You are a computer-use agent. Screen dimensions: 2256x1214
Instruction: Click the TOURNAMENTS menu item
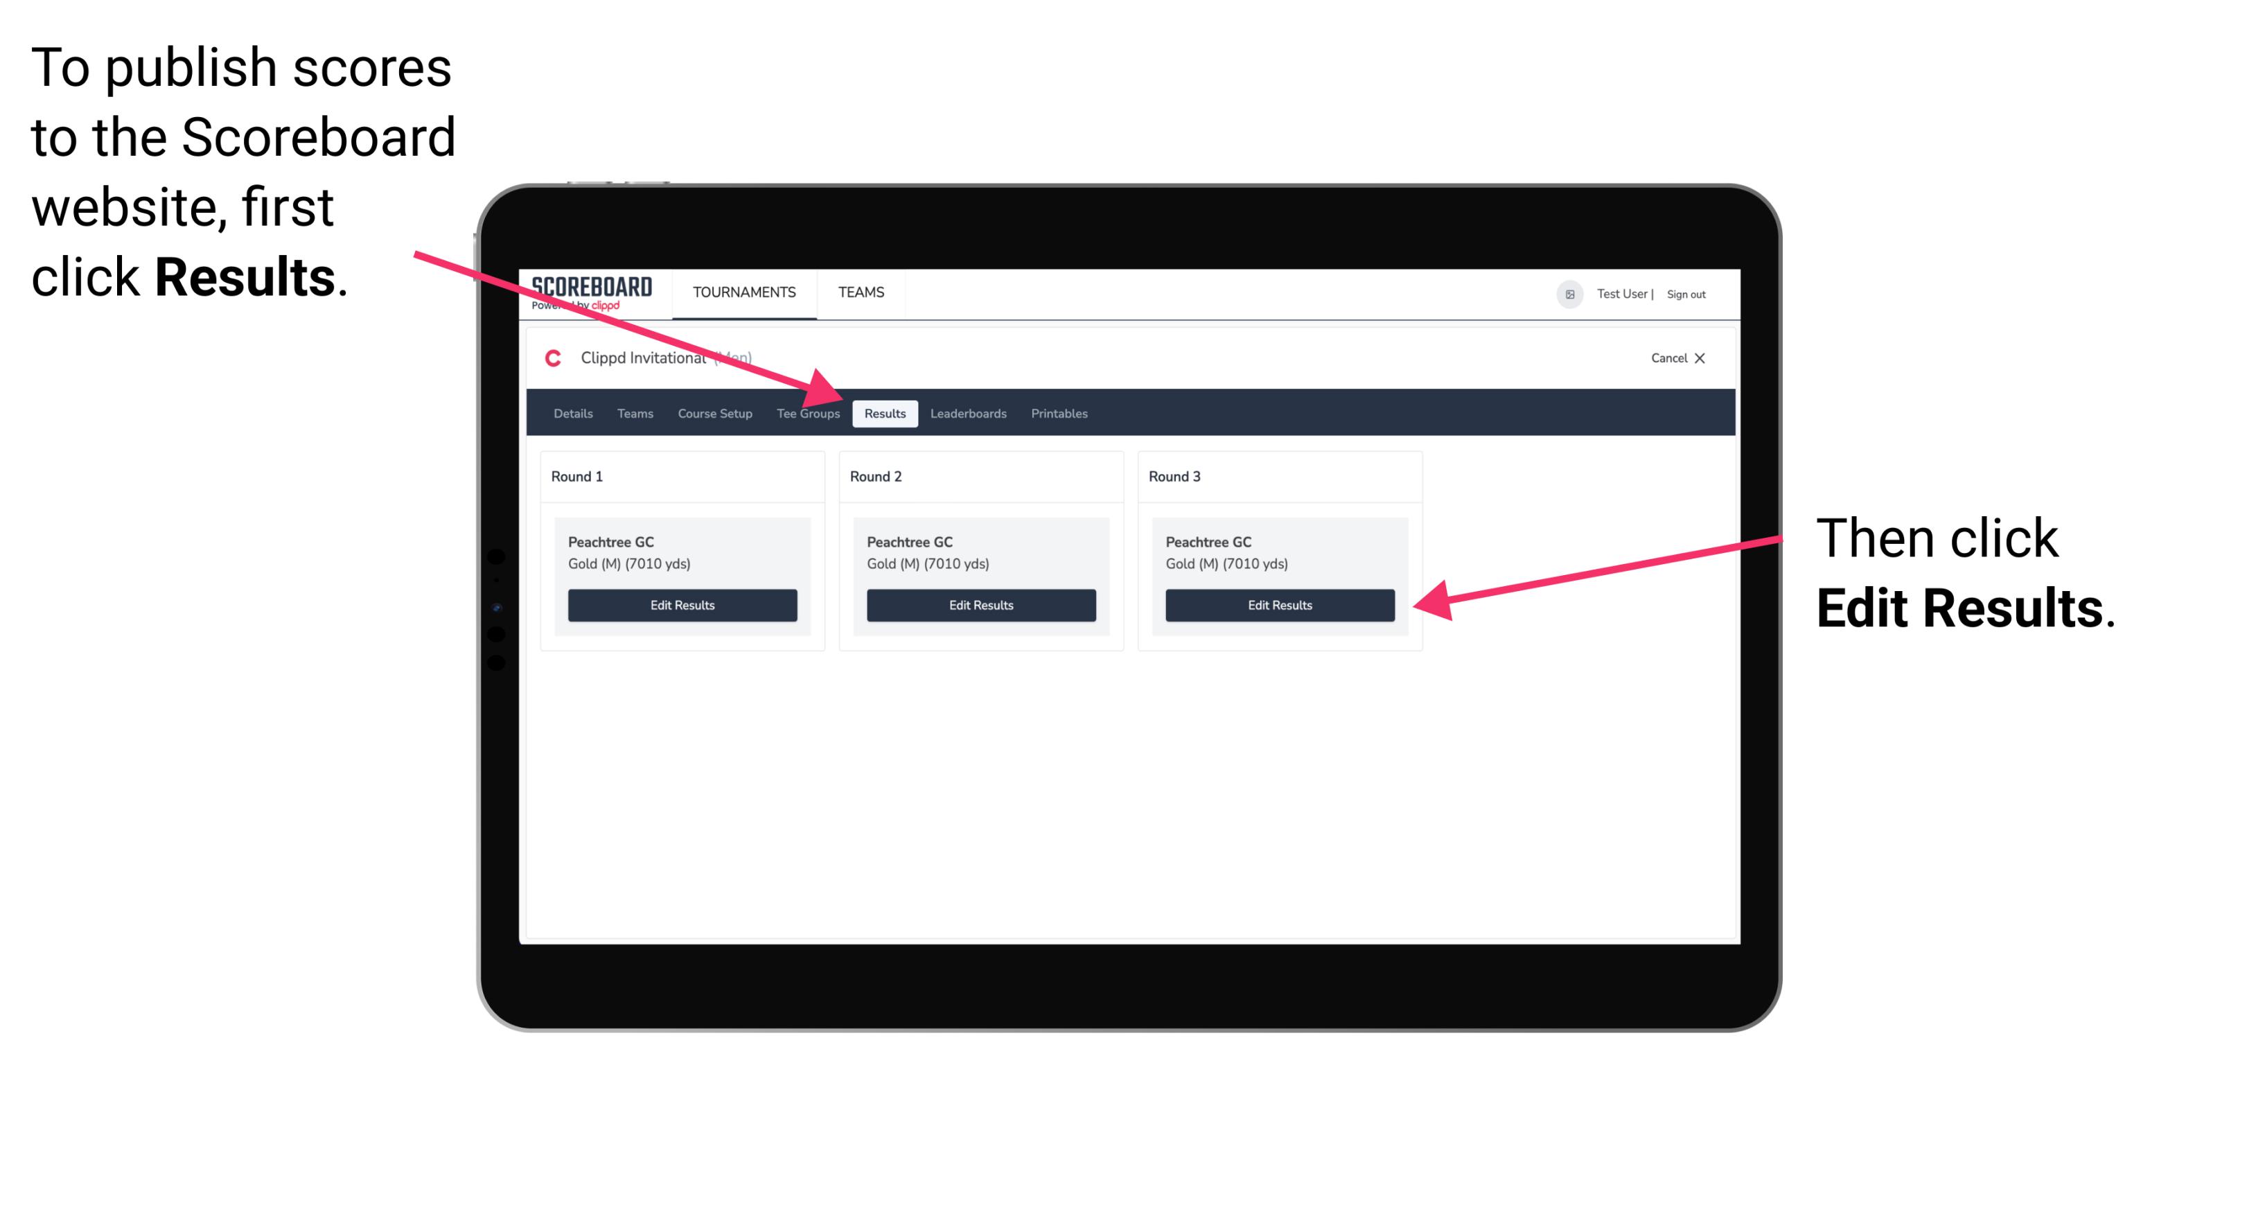741,292
